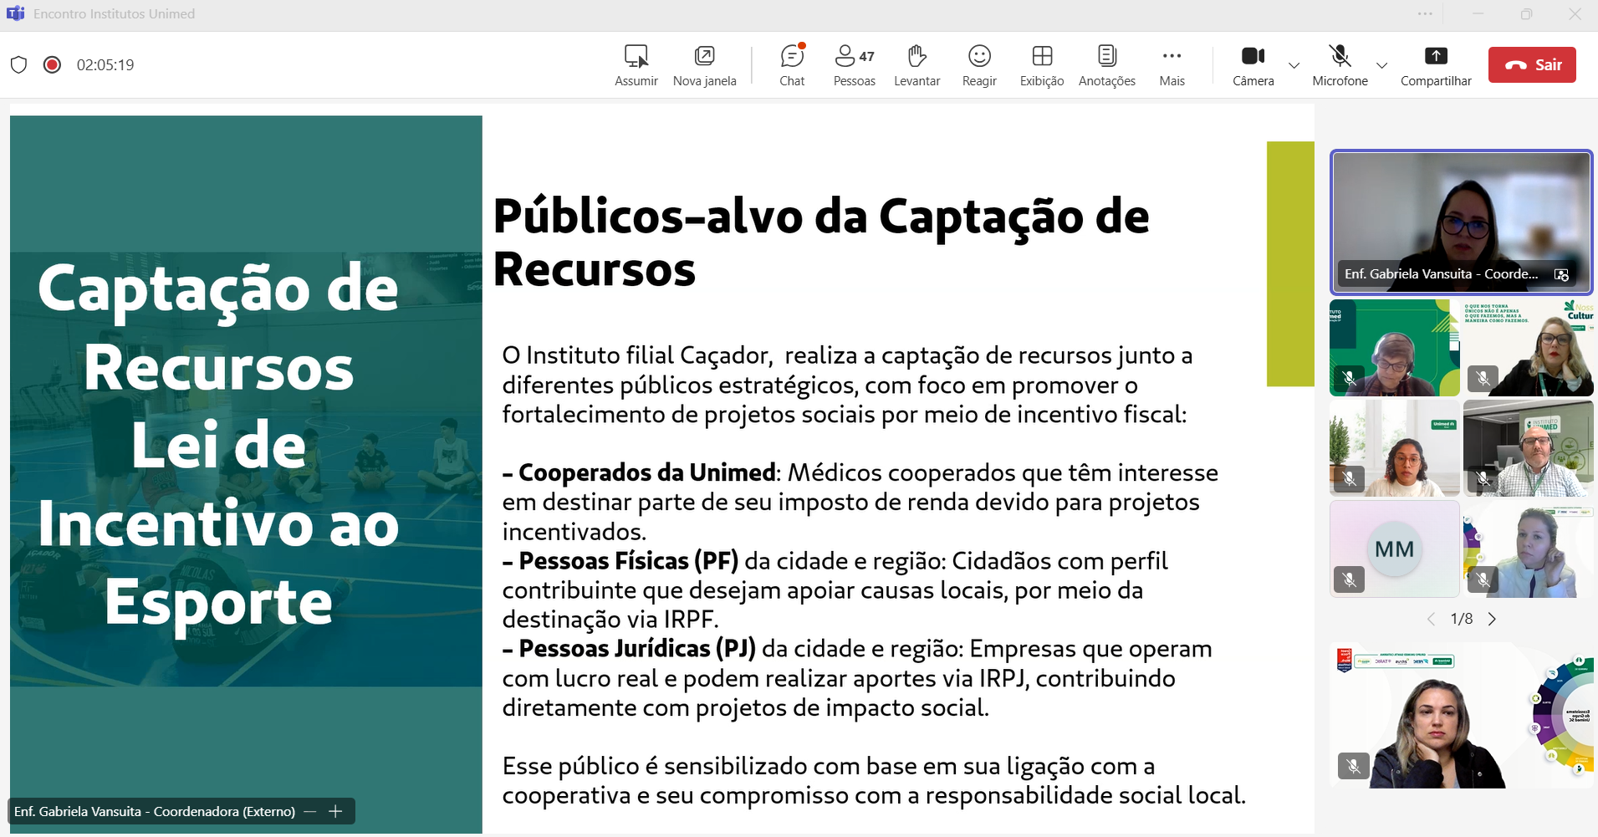Screen dimensions: 1598x837
Task: Click the shield security icon
Action: tap(19, 65)
